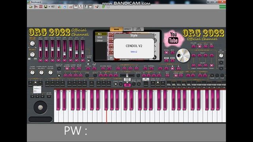The image size is (253, 142).
Task: Click the After Touch button
Action: coord(49,96)
